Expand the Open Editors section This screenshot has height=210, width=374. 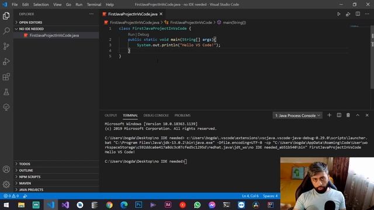56,22
